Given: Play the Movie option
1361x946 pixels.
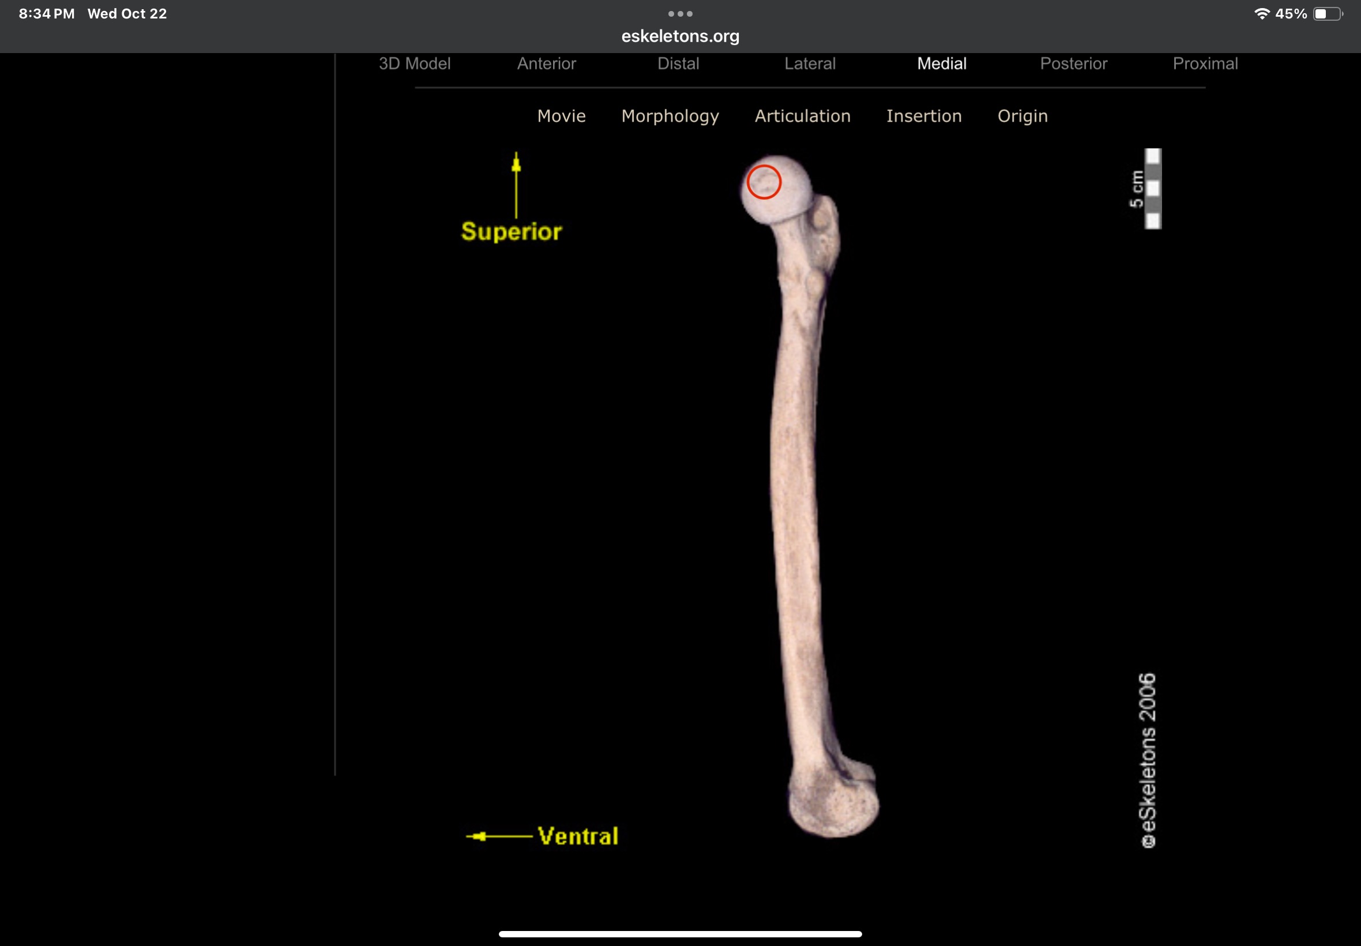Looking at the screenshot, I should click(561, 116).
